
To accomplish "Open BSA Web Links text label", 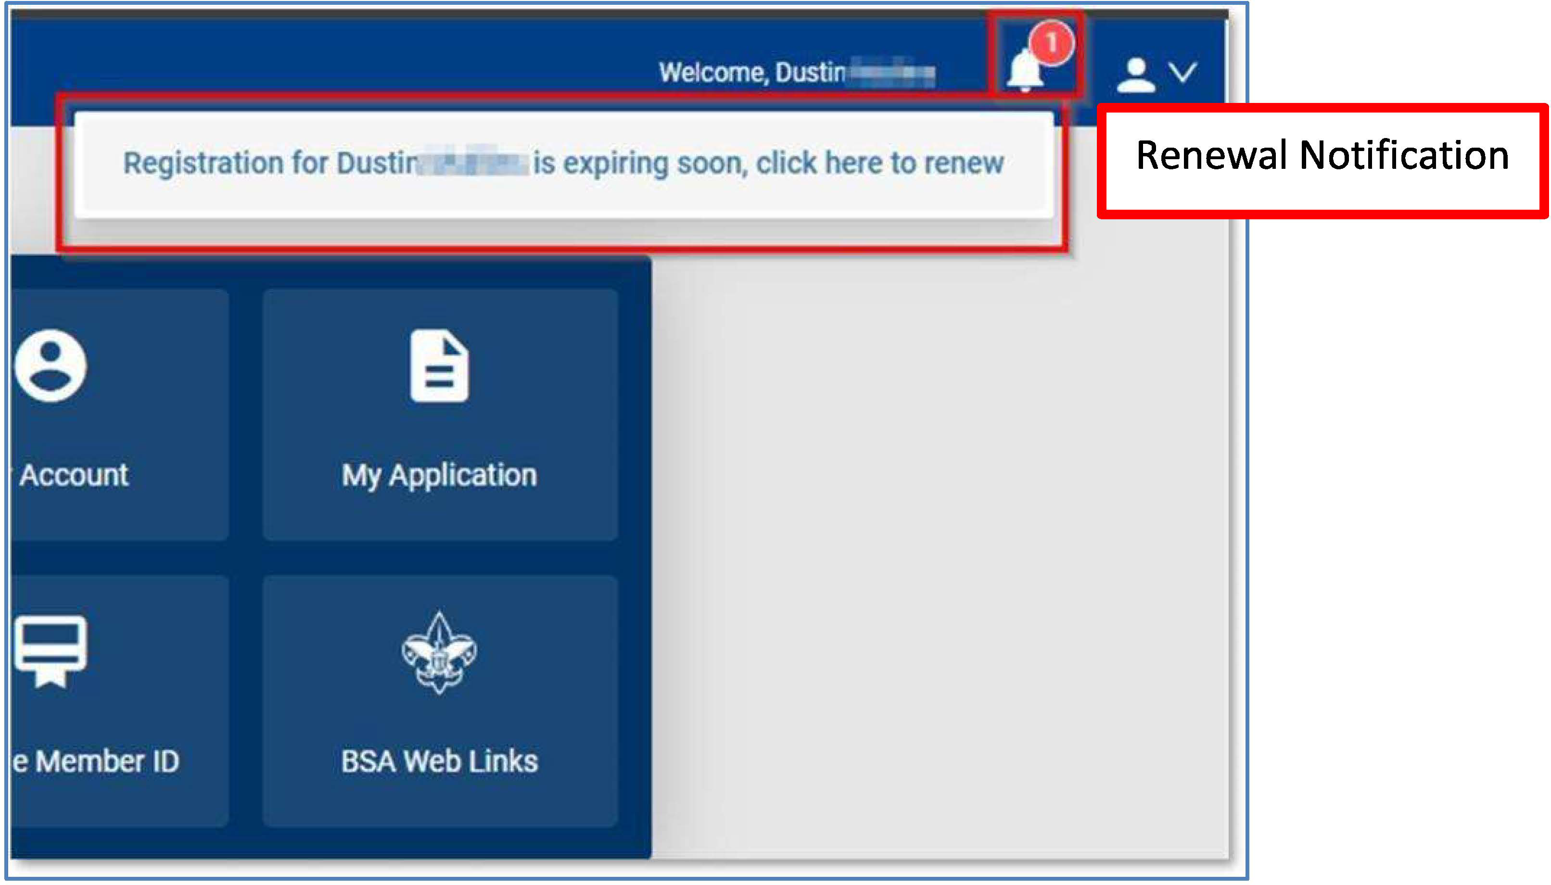I will point(439,761).
